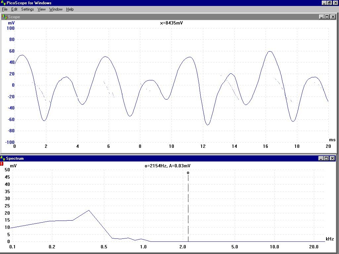339x254 pixels.
Task: Minimize the Scope window
Action: coord(321,17)
